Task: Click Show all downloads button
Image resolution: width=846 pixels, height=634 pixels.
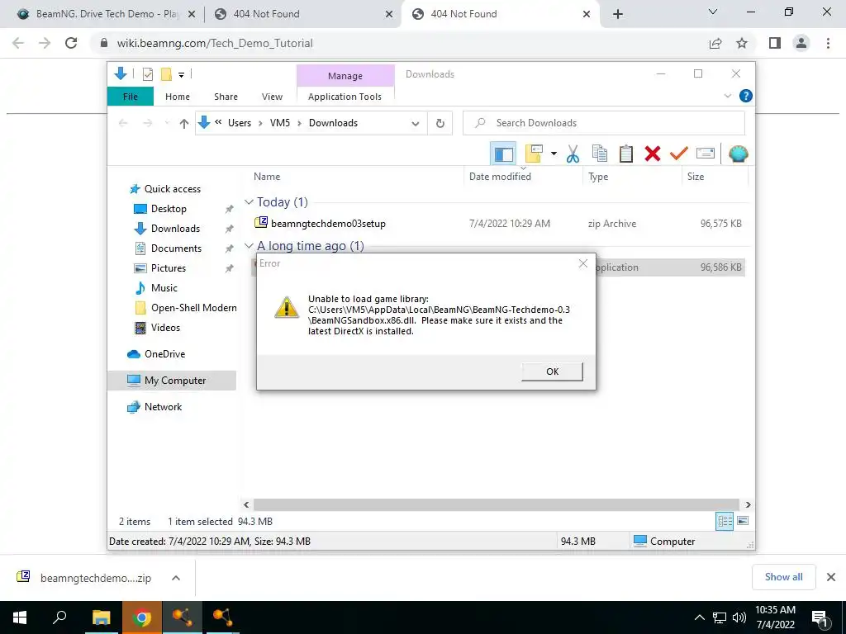Action: click(x=783, y=577)
